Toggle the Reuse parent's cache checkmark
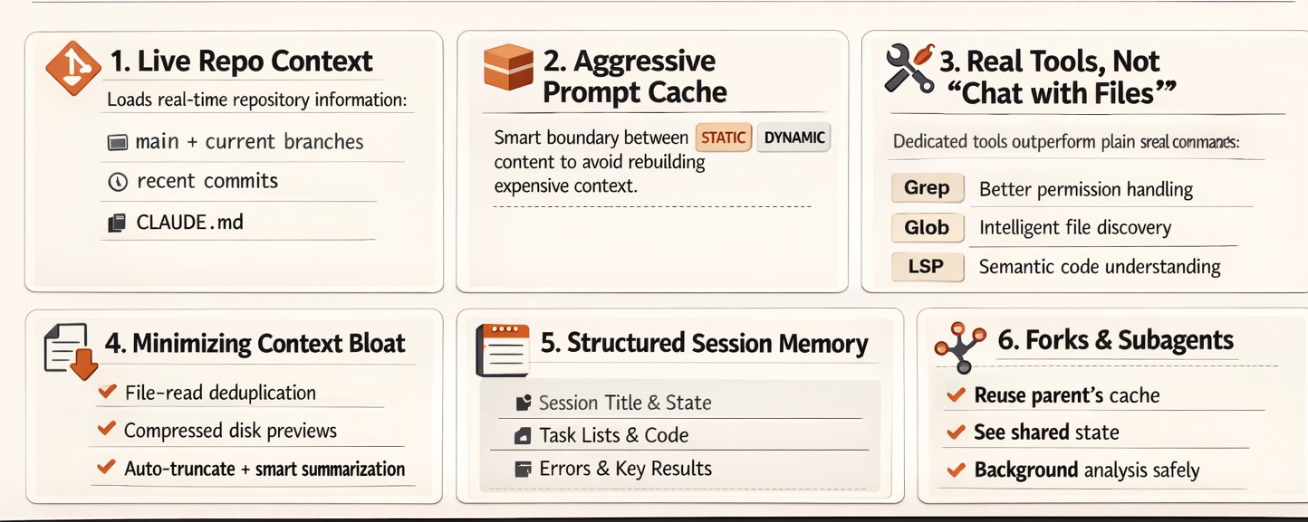This screenshot has width=1308, height=522. (x=955, y=394)
